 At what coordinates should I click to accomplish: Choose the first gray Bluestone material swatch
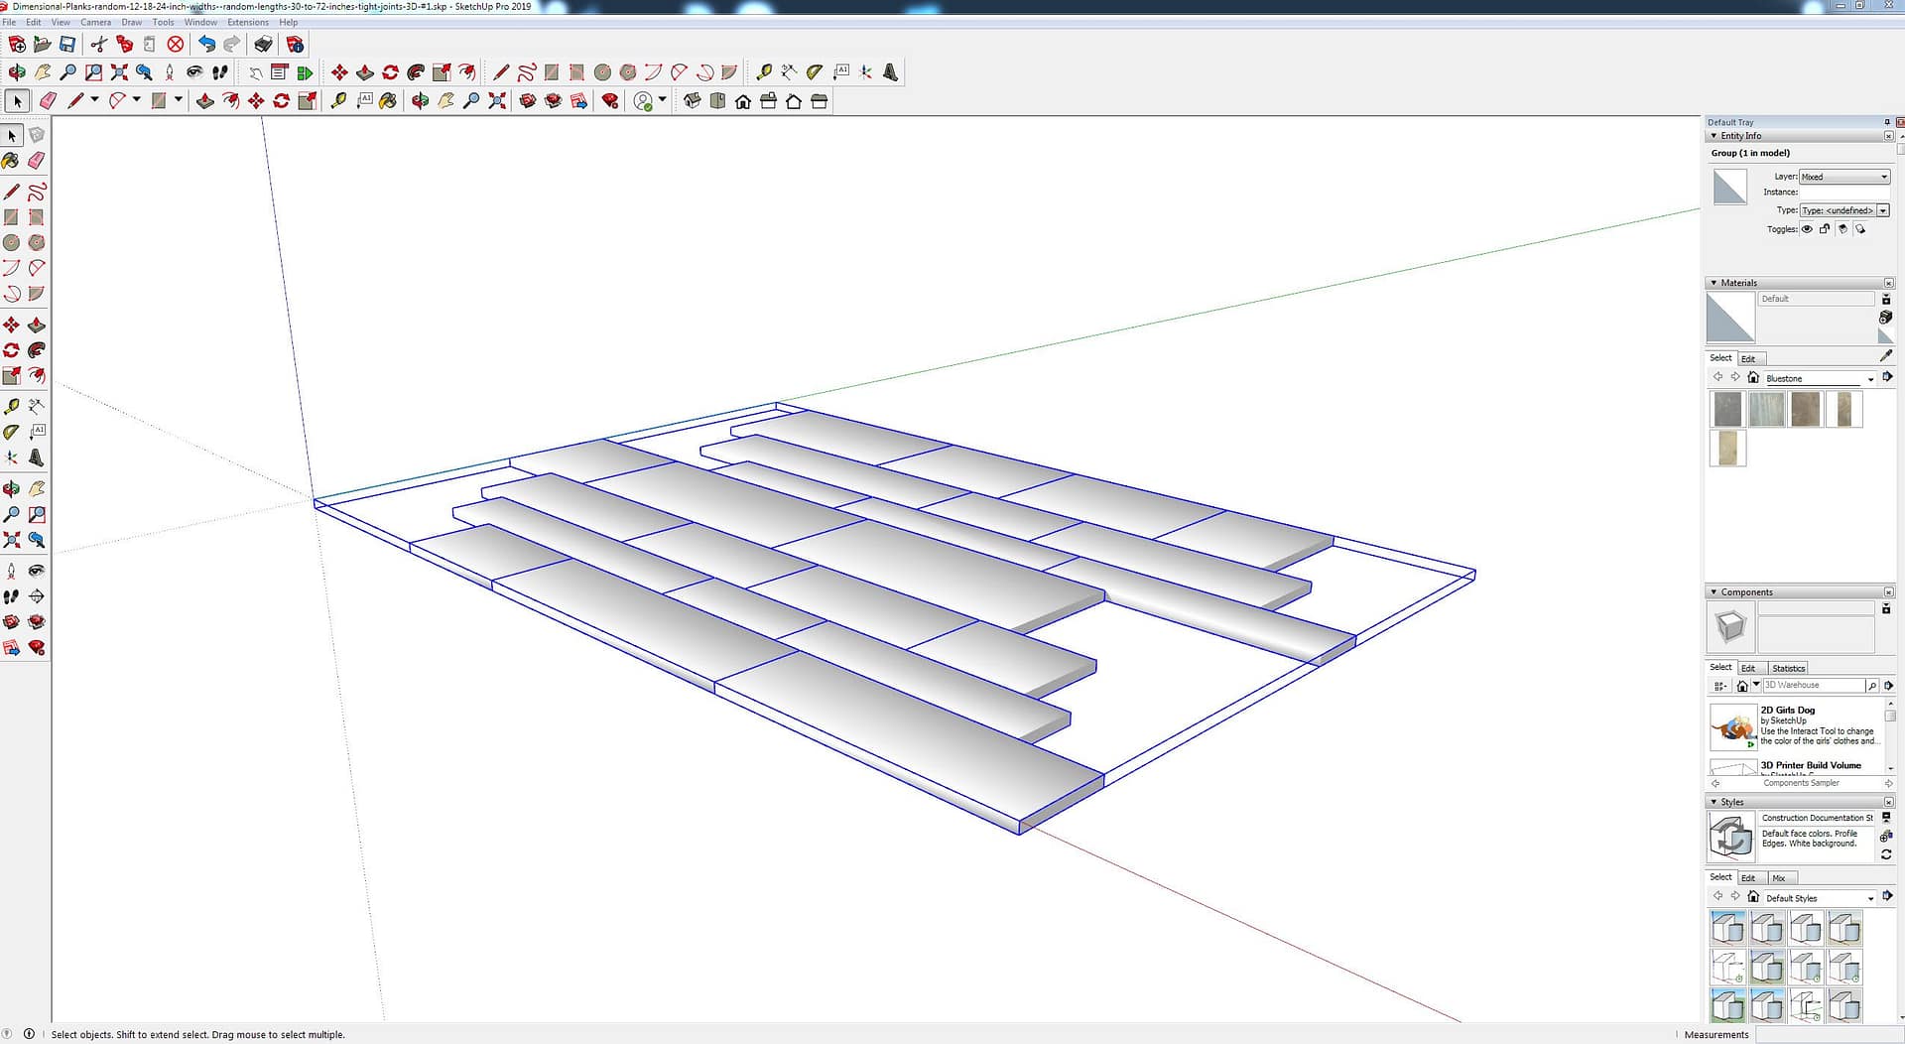1727,409
